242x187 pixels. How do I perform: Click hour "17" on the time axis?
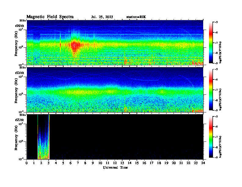tap(152, 163)
